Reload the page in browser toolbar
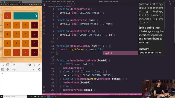Screen dimensions: 175x98 pos(6,4)
